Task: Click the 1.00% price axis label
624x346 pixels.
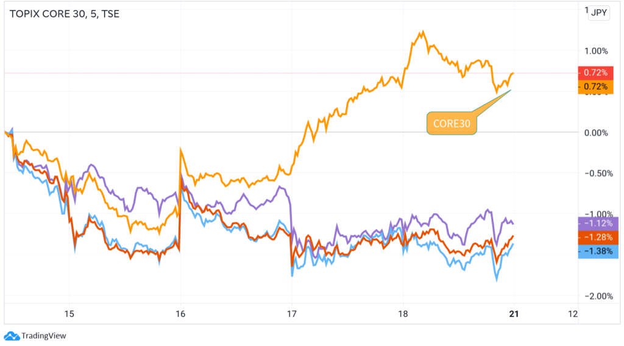Action: (x=597, y=51)
